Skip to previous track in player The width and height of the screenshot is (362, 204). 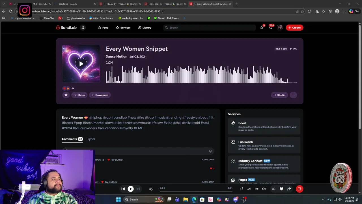point(123,189)
